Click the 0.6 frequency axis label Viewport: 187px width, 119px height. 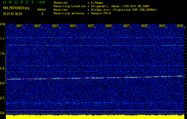coord(2,113)
